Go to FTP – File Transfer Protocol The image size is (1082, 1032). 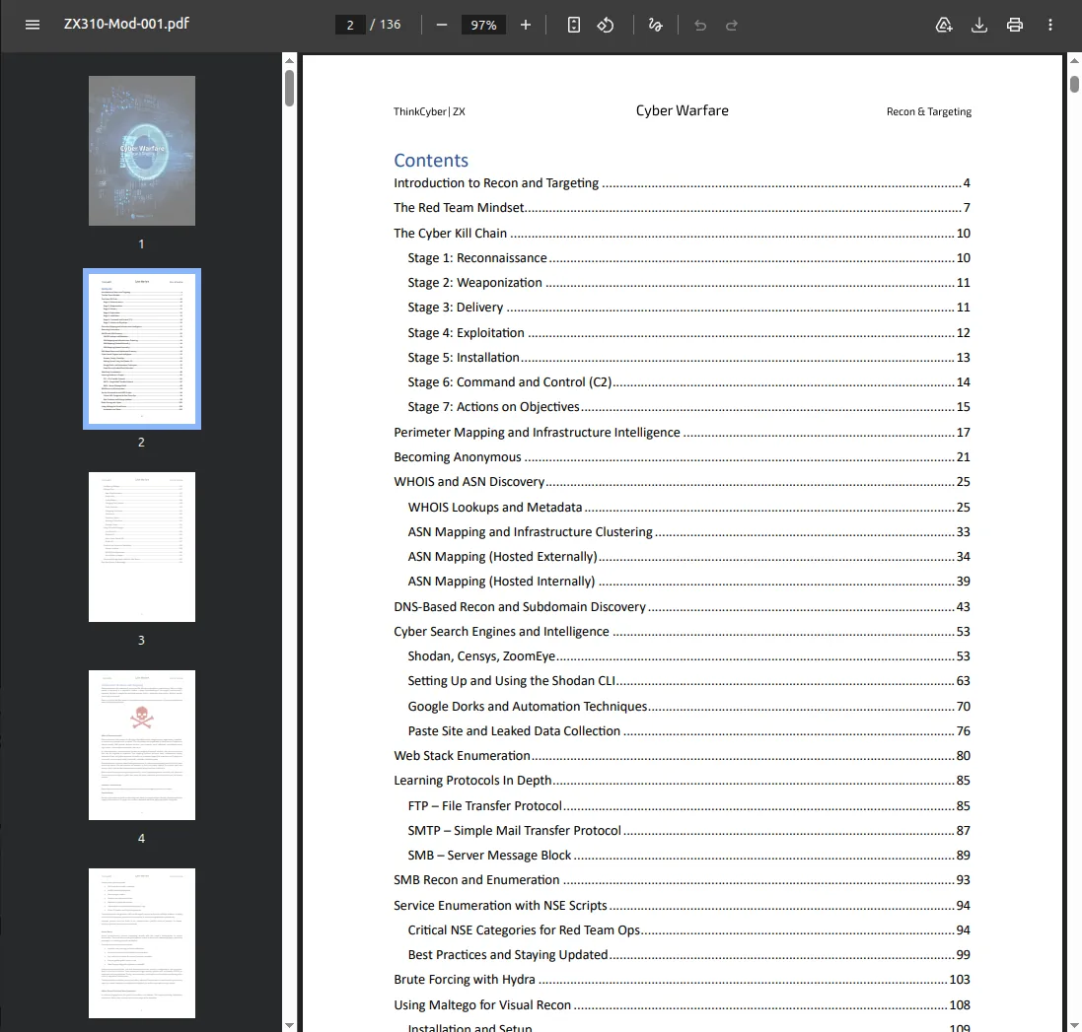688,806
